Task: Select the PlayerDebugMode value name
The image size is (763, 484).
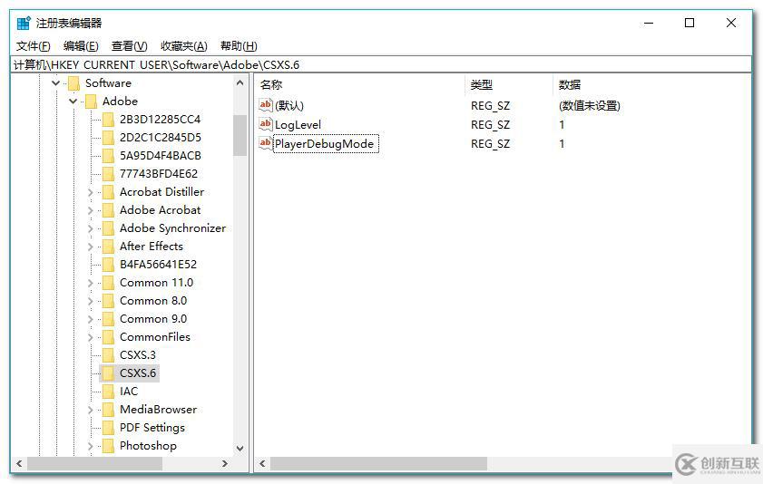Action: (325, 144)
